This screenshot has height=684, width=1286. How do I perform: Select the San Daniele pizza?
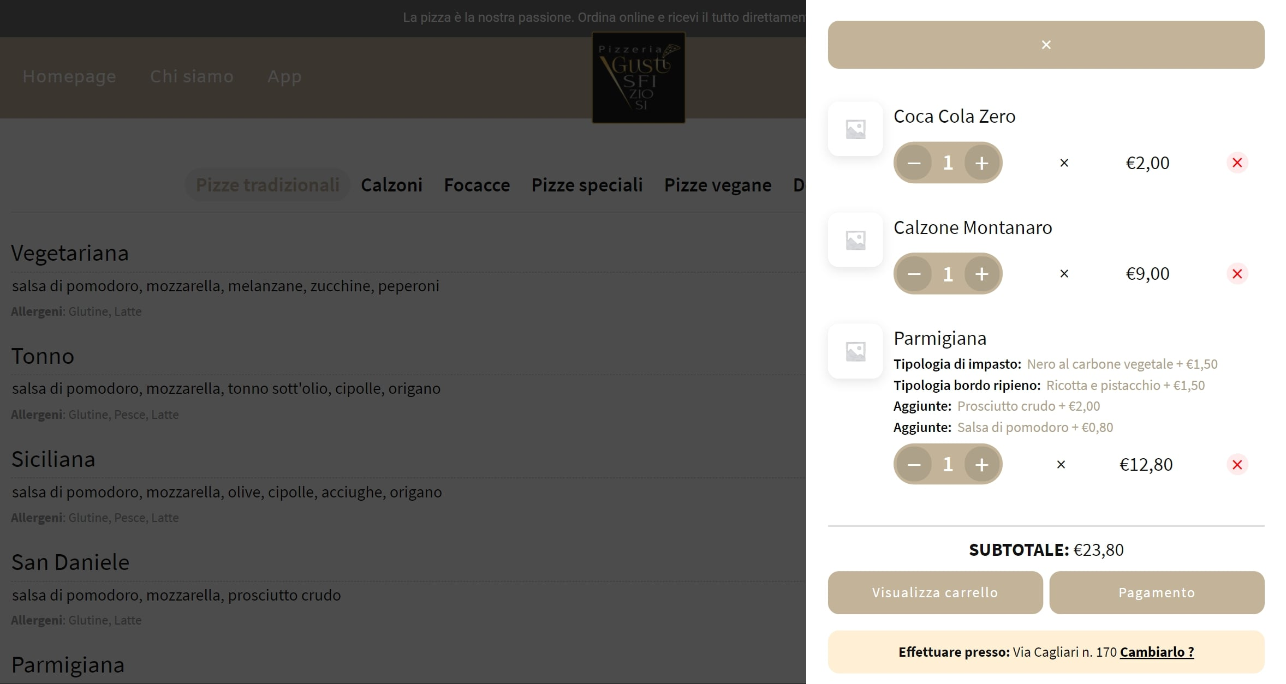point(70,562)
